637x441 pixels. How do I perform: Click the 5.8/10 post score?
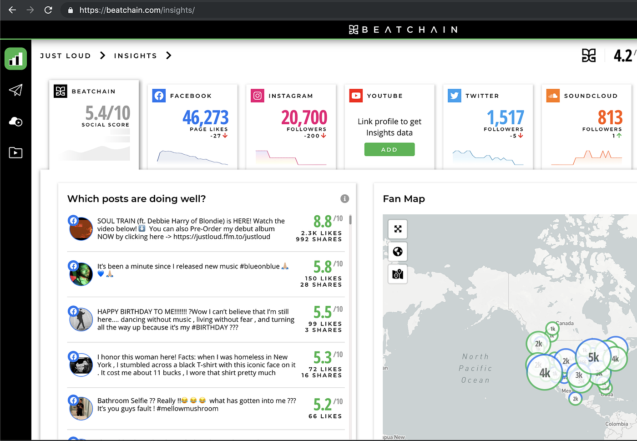328,266
